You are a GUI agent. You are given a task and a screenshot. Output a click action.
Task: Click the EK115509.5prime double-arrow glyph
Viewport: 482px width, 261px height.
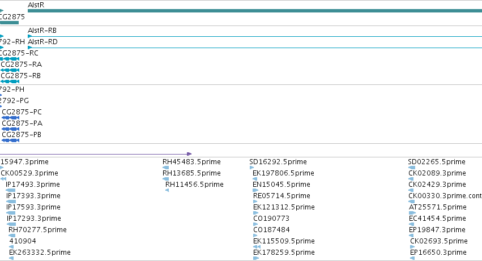[257, 247]
